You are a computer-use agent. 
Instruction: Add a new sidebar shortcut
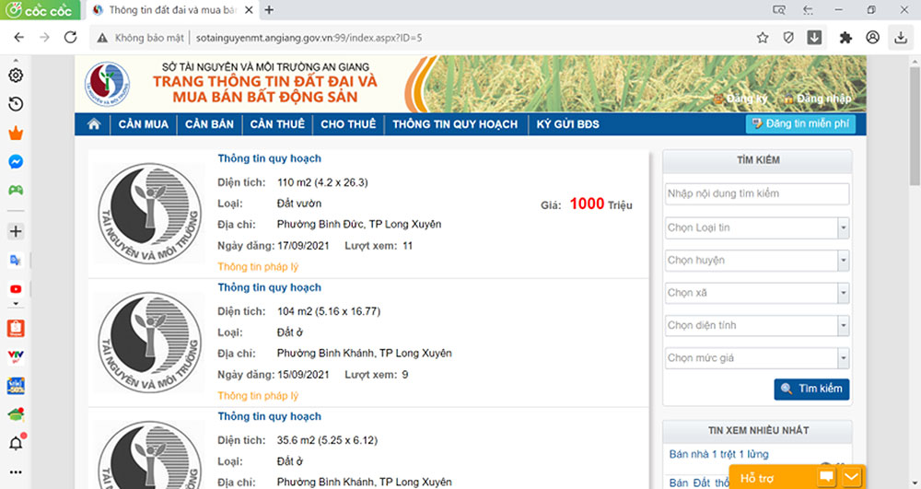click(x=16, y=231)
